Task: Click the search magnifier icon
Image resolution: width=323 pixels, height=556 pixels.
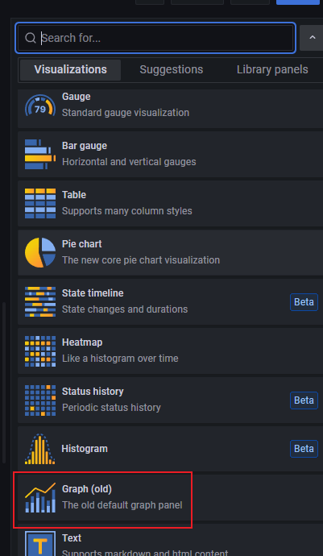Action: point(31,38)
